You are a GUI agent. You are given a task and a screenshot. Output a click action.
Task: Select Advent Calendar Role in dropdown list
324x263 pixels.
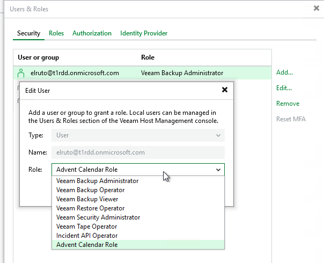click(x=87, y=245)
